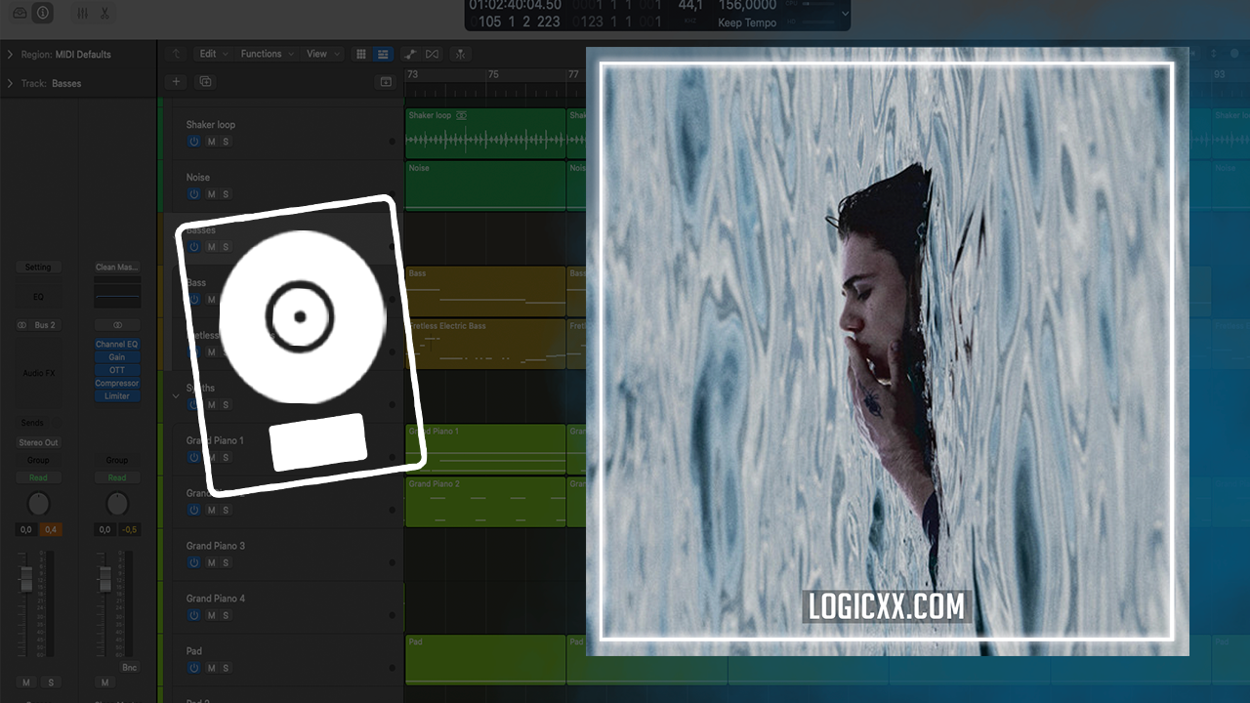Open the Edit menu in tracks area
Screen dimensions: 1250x703
(208, 54)
